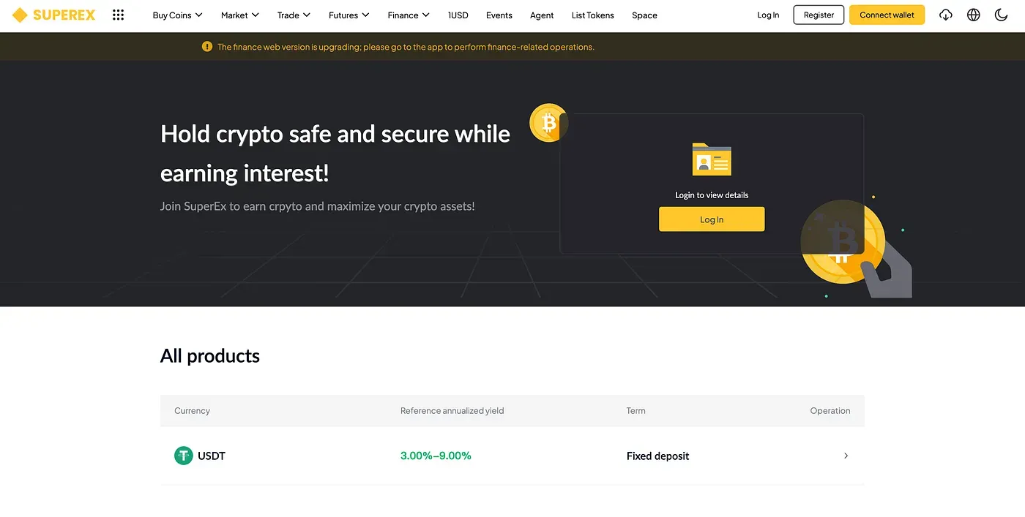The height and width of the screenshot is (517, 1025).
Task: Expand the Buy Coins dropdown
Action: [177, 15]
